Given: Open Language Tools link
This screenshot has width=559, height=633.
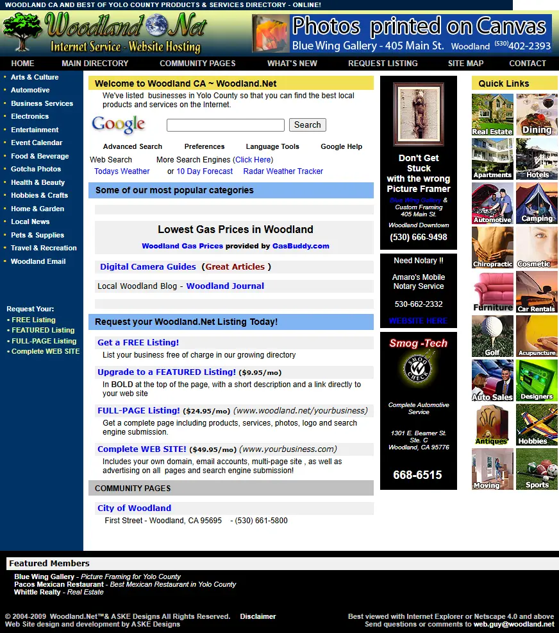Looking at the screenshot, I should point(272,146).
